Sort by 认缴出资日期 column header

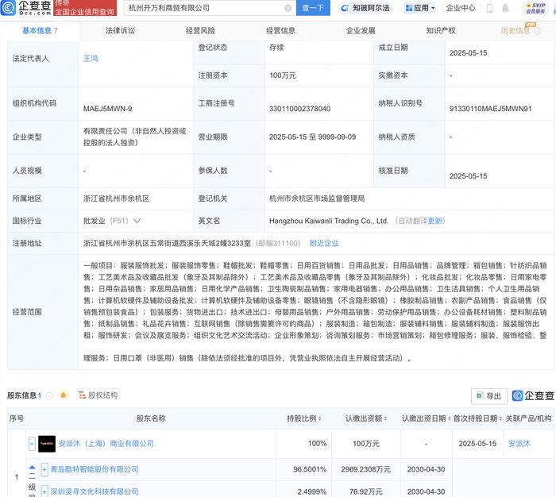[426, 418]
